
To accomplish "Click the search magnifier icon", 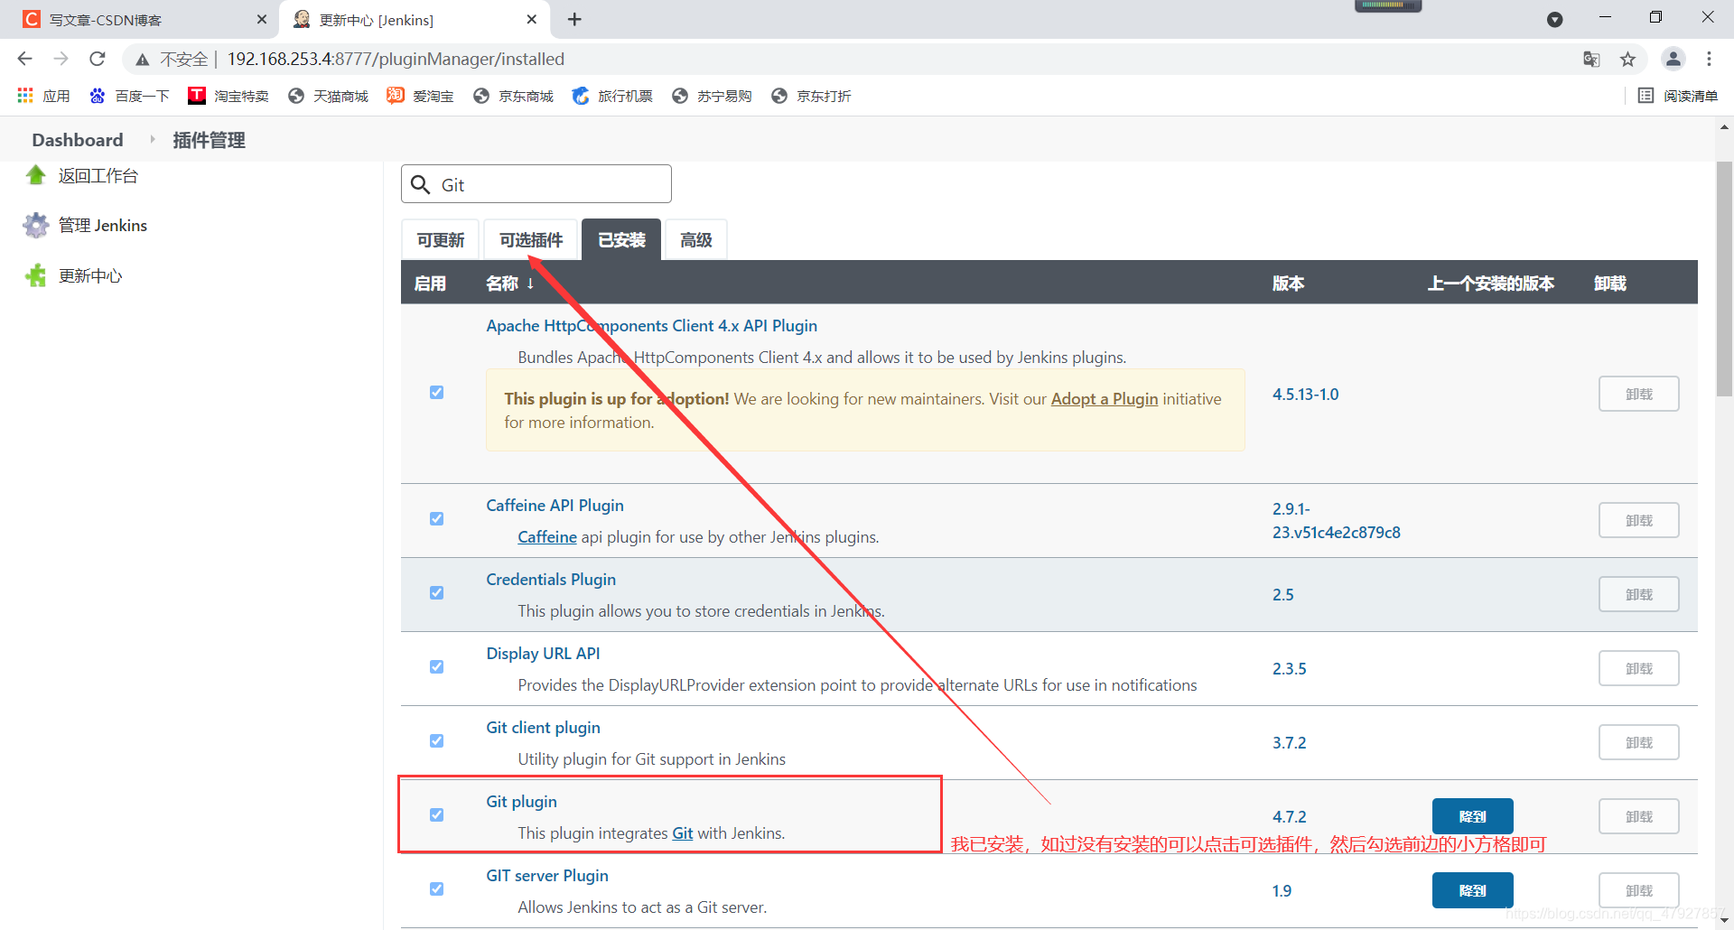I will (x=420, y=185).
